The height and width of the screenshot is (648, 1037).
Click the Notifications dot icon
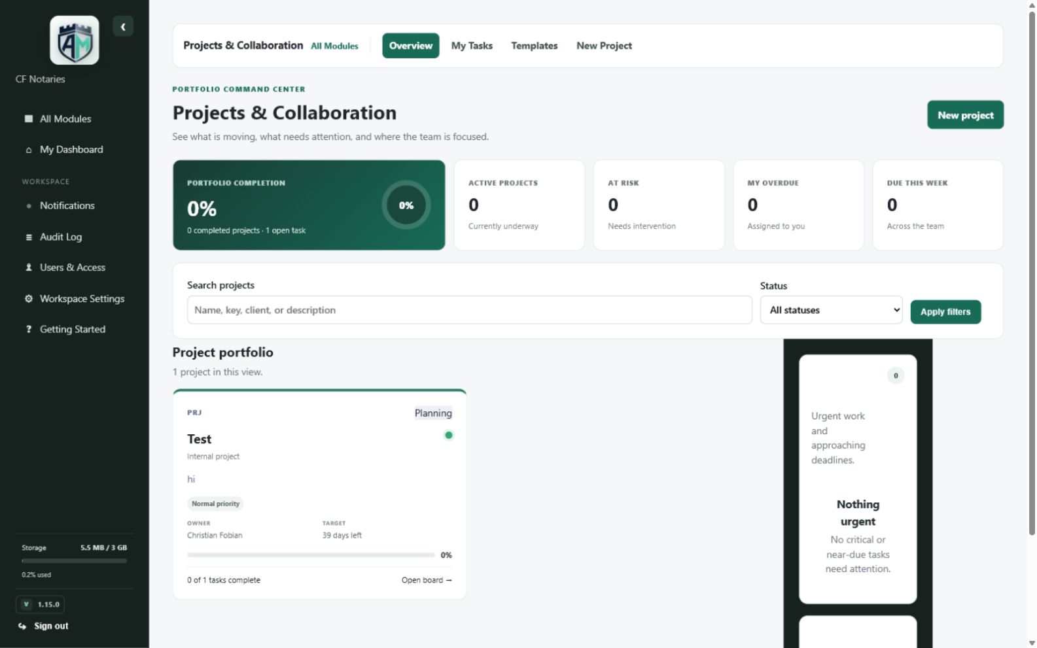click(x=29, y=206)
